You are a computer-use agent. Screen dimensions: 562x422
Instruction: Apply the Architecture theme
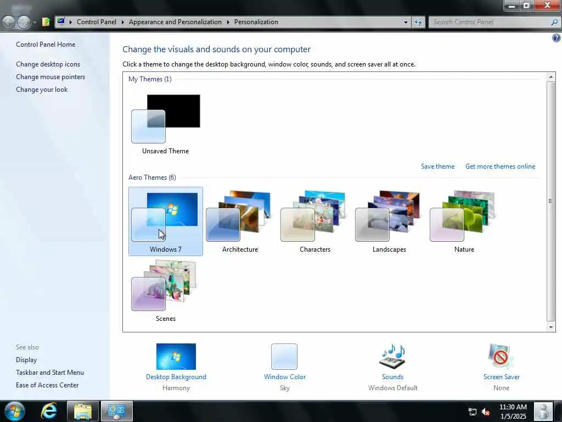tap(240, 221)
